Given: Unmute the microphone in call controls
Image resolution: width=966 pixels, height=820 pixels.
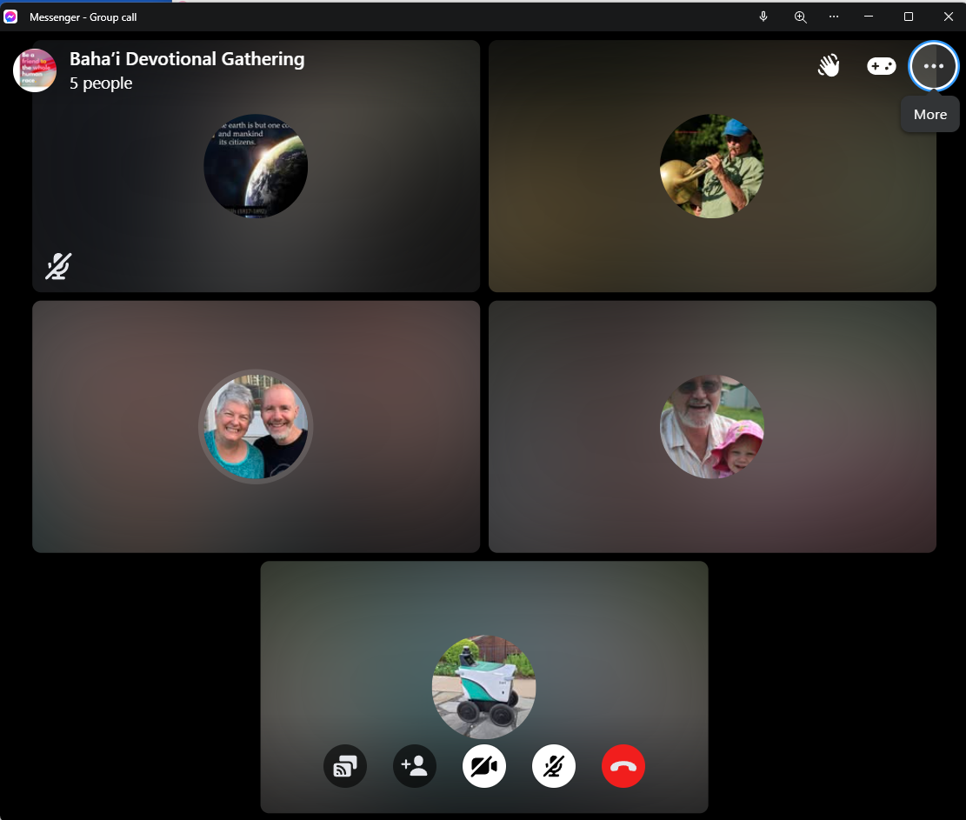Looking at the screenshot, I should (x=554, y=766).
